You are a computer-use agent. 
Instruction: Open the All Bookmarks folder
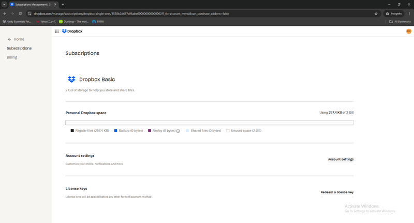click(400, 22)
